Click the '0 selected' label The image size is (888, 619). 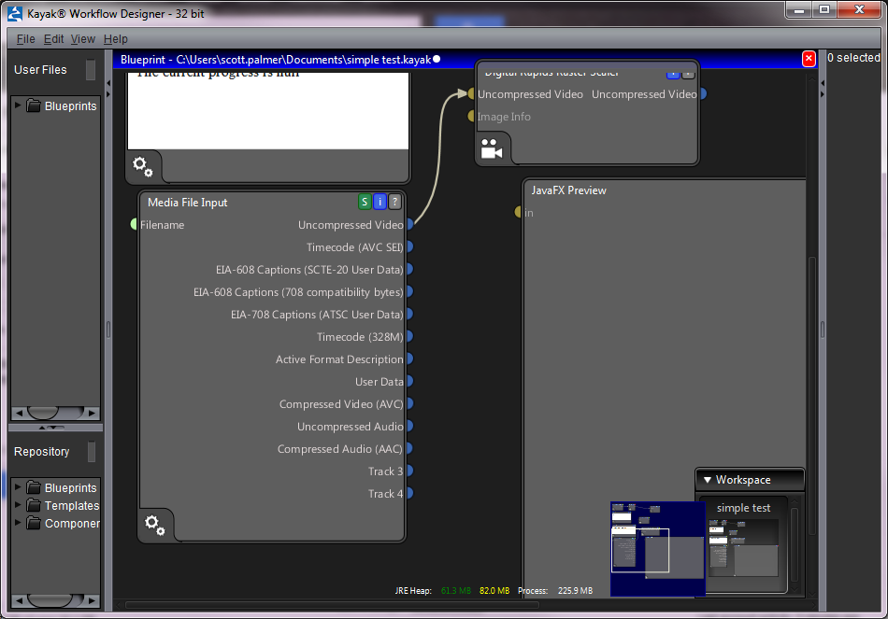pos(854,58)
